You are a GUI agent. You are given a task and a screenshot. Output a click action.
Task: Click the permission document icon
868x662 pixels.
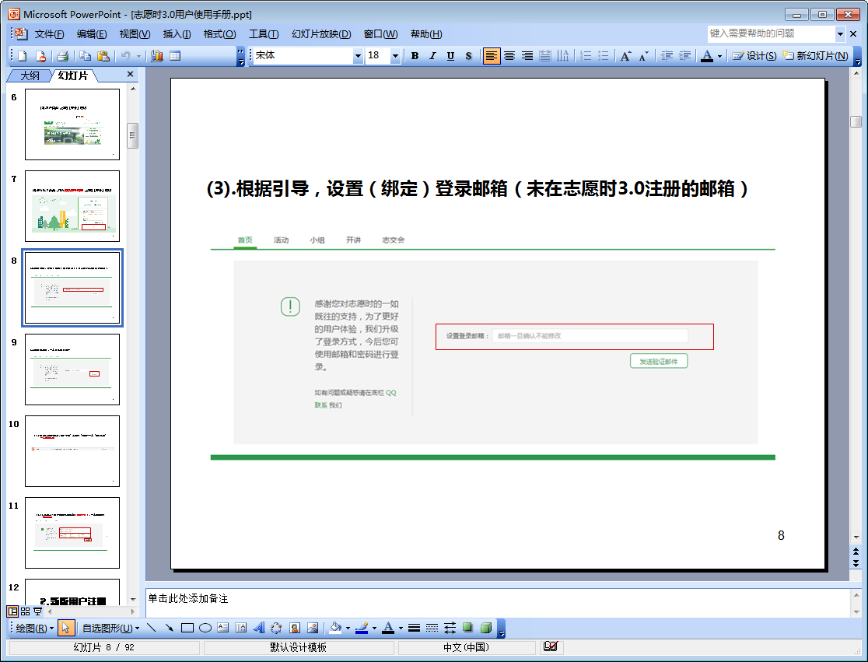point(40,56)
